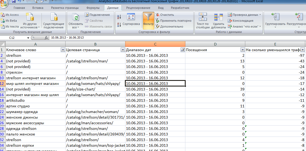Open filter dropdown for Целевая страница

[123, 50]
